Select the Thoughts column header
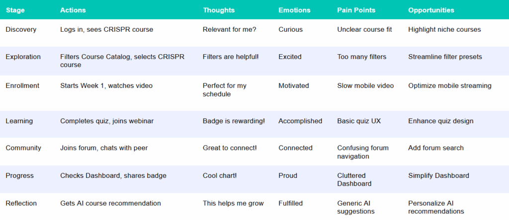Viewport: 509px width, 220px height. pos(219,10)
